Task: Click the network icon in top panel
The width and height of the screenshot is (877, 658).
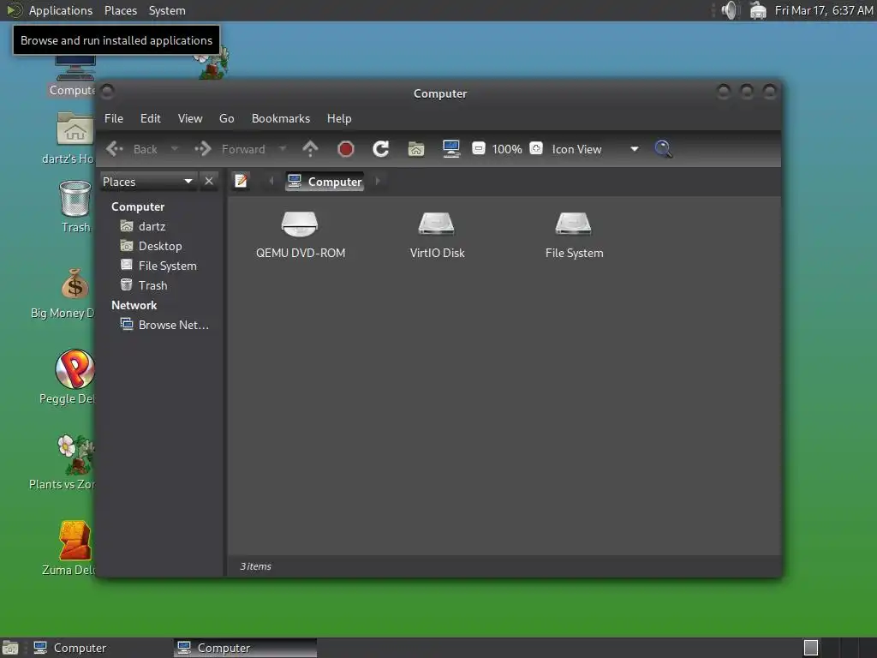Action: [758, 10]
